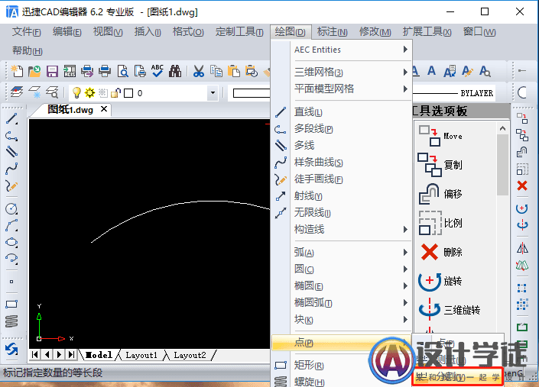Click the Mirror icon in right toolbar
The image size is (539, 387).
(522, 248)
